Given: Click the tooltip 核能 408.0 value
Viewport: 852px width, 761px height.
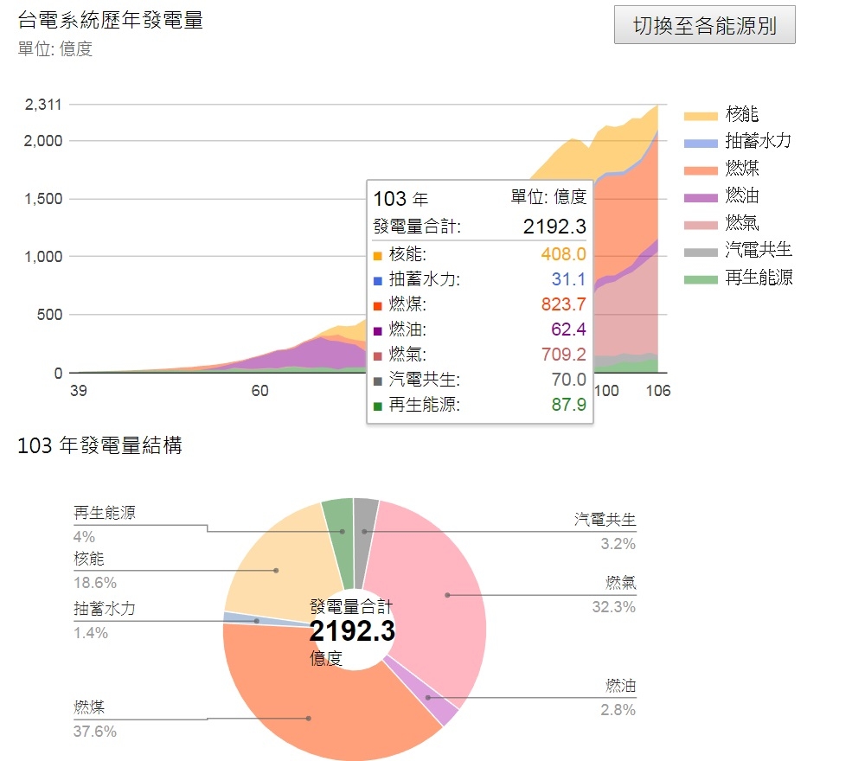Looking at the screenshot, I should pos(563,254).
